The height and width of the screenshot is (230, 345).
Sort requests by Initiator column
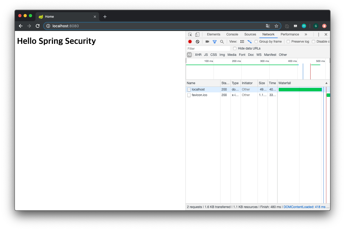click(249, 83)
